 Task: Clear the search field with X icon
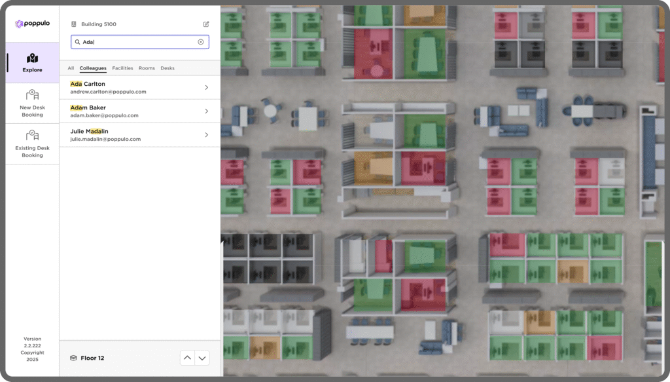[x=201, y=42]
